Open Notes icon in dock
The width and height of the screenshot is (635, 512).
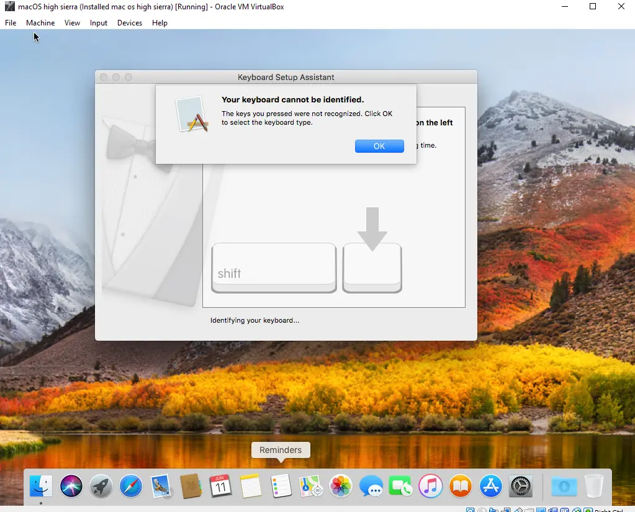point(251,486)
